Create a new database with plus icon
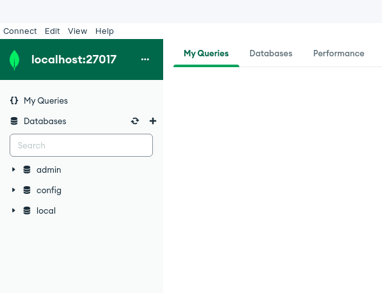The image size is (382, 293). (x=153, y=121)
